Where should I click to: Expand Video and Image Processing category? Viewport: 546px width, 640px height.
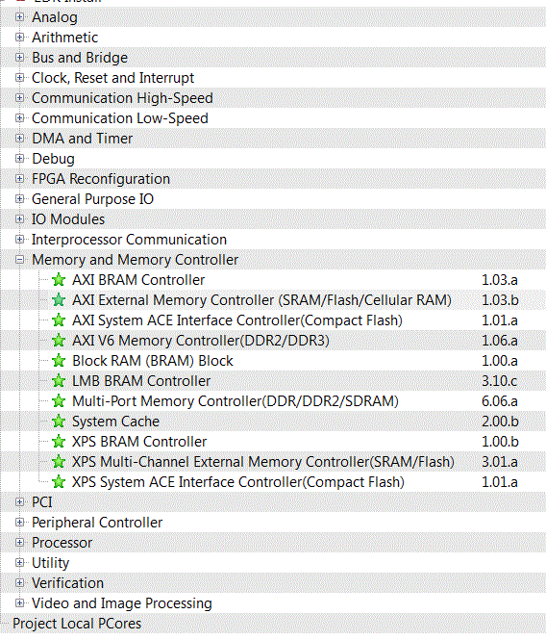click(19, 603)
